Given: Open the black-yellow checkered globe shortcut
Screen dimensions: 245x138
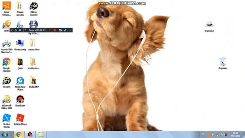Looking at the screenshot, I should (7, 82).
